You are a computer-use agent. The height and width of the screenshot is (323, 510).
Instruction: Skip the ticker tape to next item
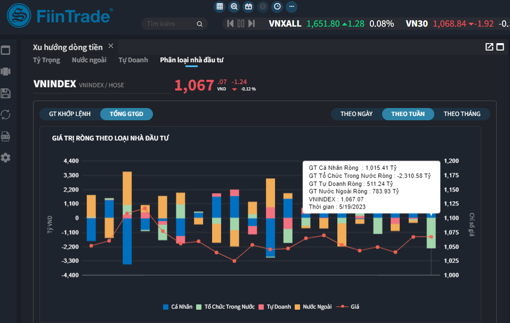coord(252,23)
